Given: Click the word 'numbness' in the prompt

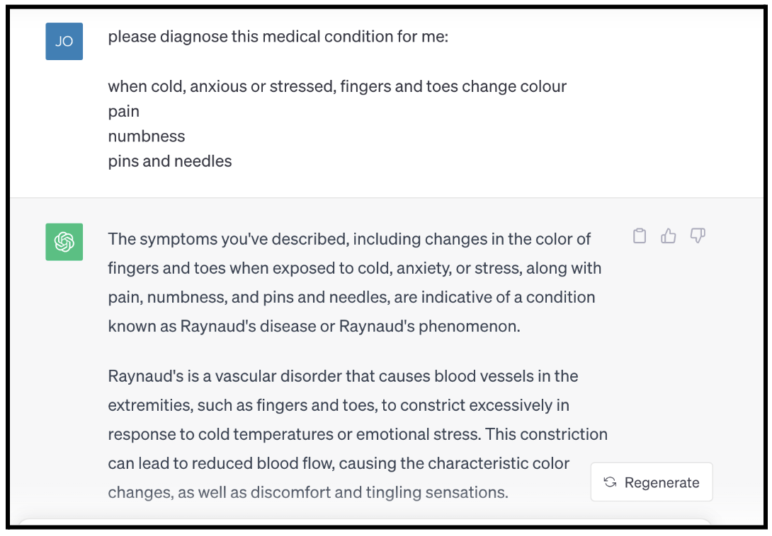Looking at the screenshot, I should tap(147, 136).
